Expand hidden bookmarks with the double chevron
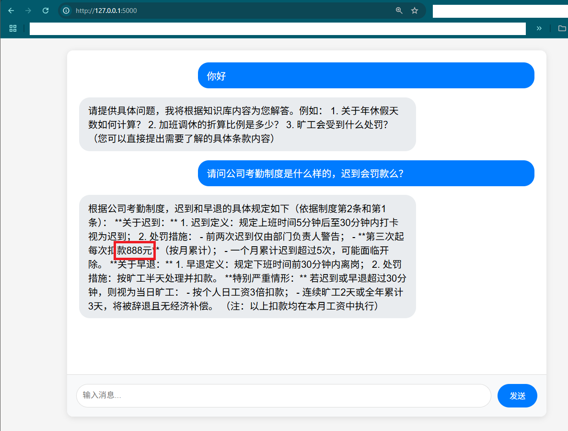The width and height of the screenshot is (568, 431). click(539, 28)
